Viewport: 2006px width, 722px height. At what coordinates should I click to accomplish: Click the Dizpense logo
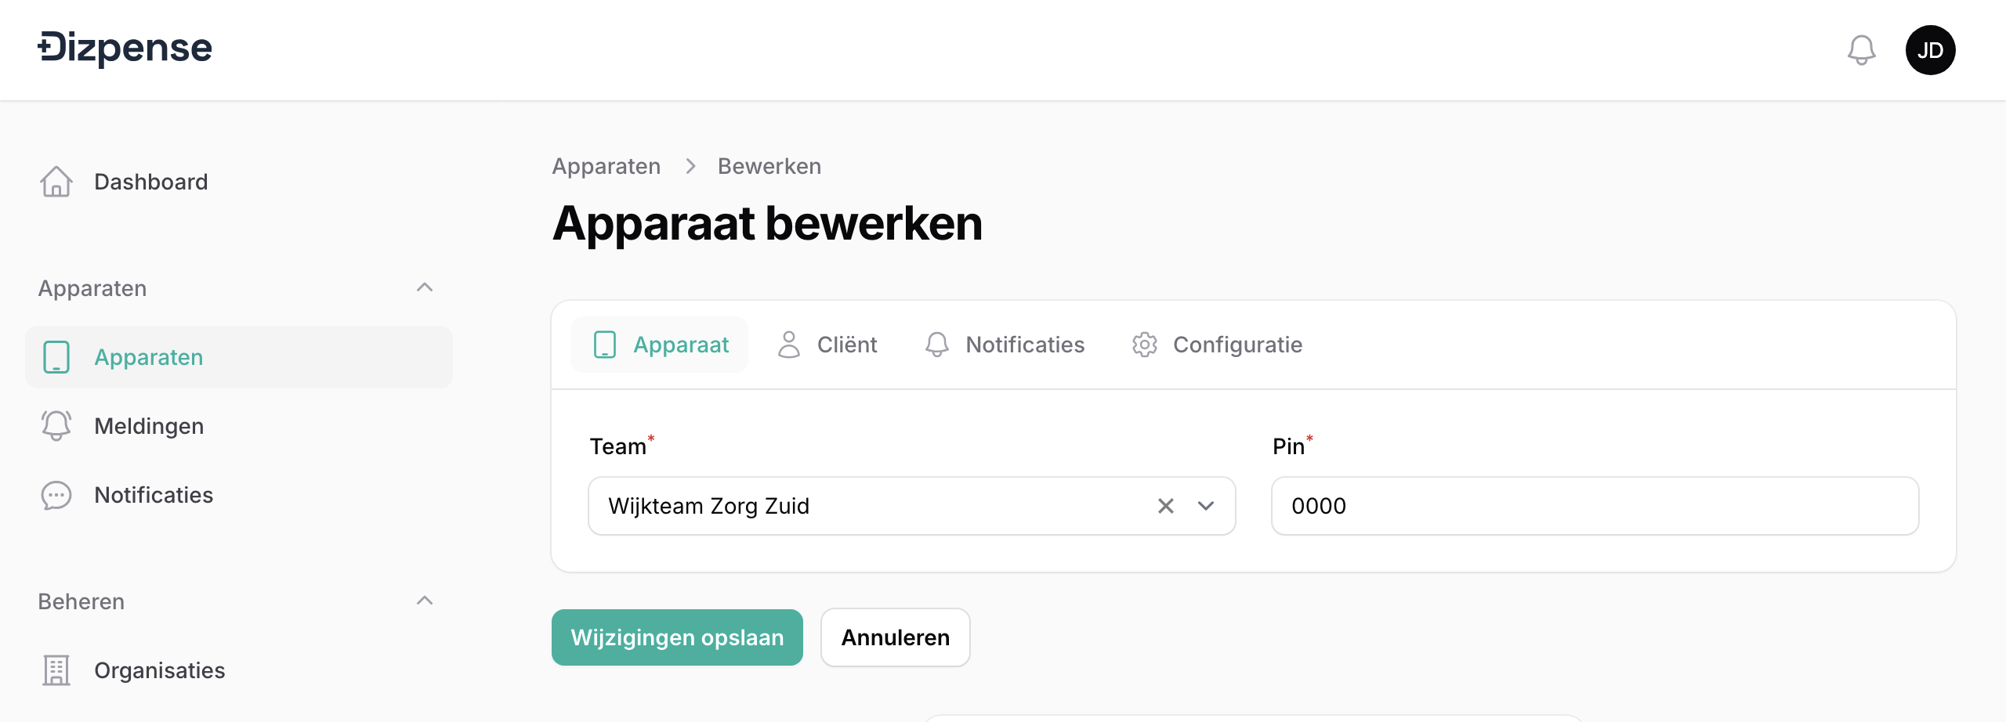click(x=125, y=49)
